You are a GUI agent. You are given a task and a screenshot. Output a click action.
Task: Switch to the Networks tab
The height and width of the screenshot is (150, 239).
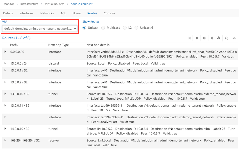47,13
